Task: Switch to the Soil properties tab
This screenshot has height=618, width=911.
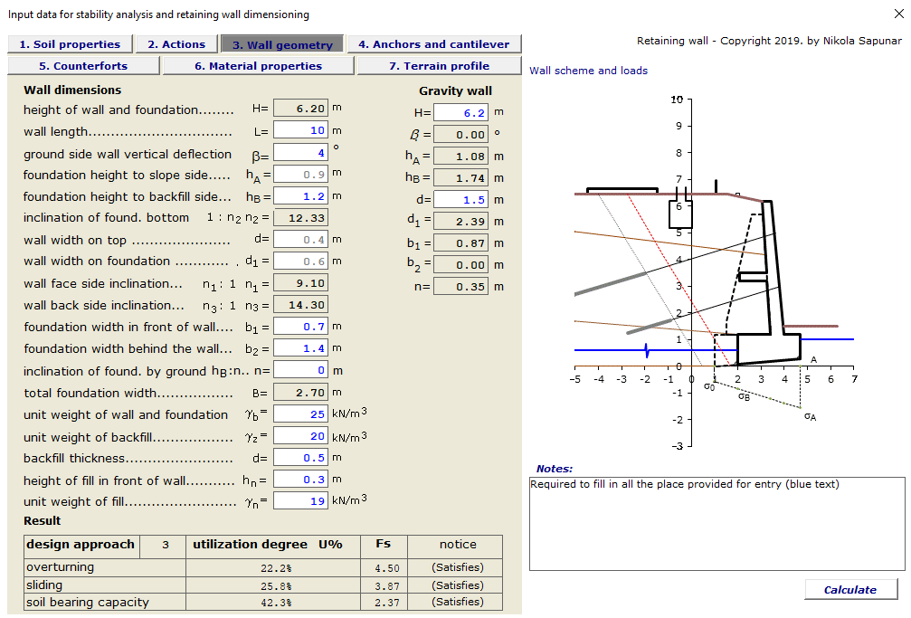Action: [70, 43]
